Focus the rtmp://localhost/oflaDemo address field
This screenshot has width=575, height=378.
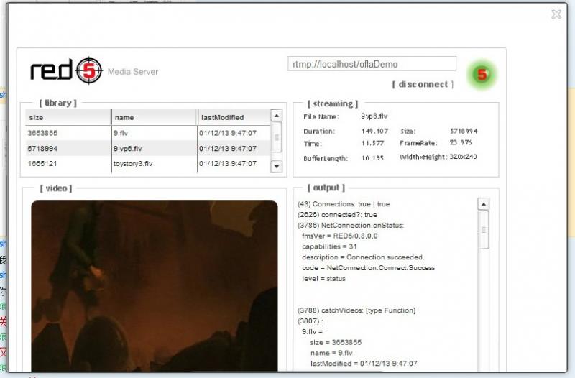point(372,64)
